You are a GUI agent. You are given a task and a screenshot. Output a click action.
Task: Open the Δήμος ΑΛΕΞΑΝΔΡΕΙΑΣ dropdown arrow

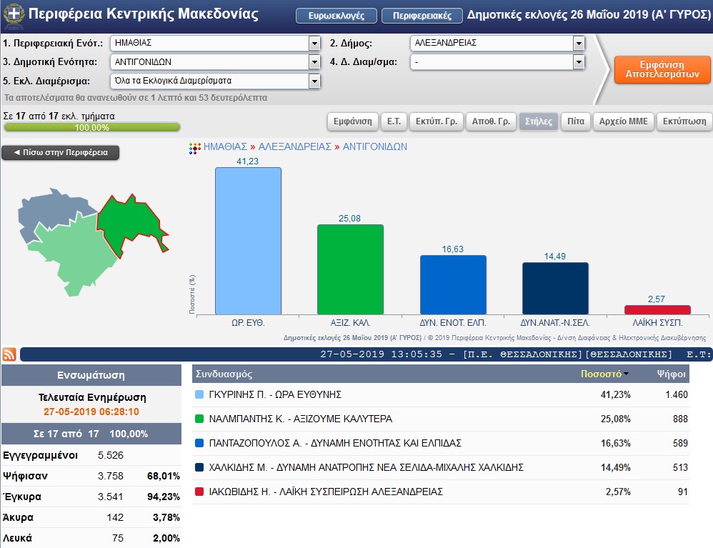point(579,43)
